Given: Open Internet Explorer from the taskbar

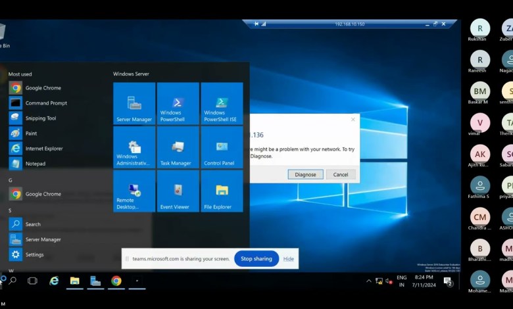Looking at the screenshot, I should tap(54, 281).
